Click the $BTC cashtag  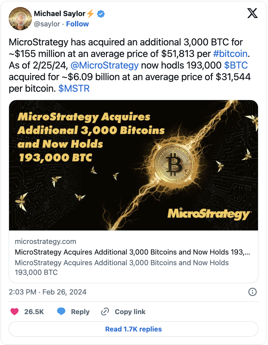[x=236, y=65]
